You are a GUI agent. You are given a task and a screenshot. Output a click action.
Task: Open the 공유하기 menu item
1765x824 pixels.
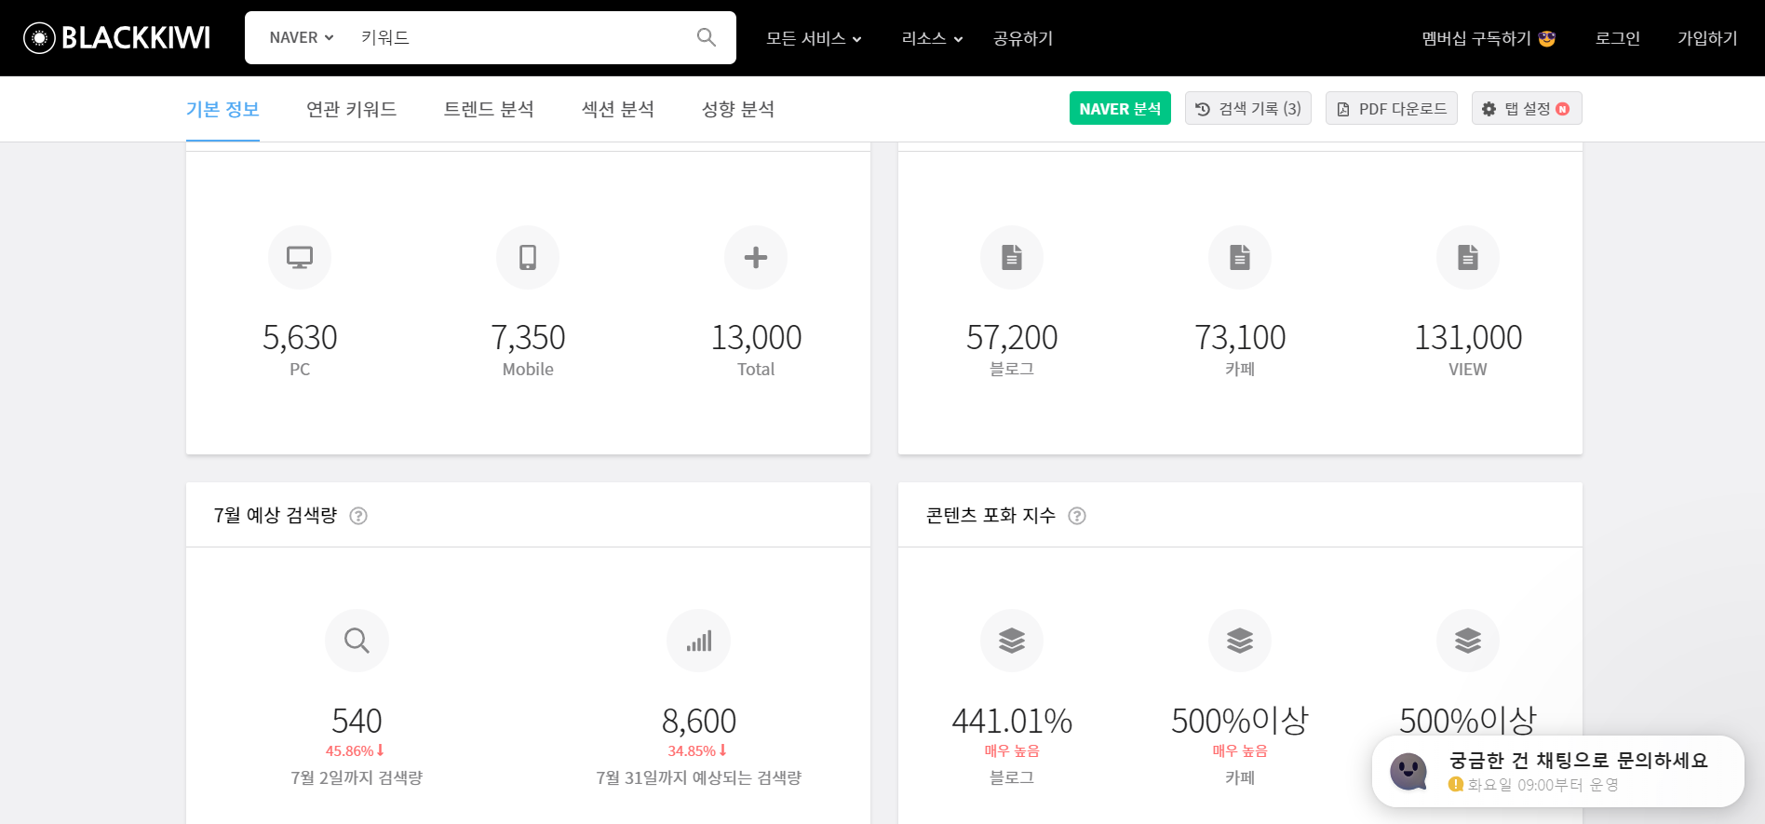click(x=1023, y=38)
